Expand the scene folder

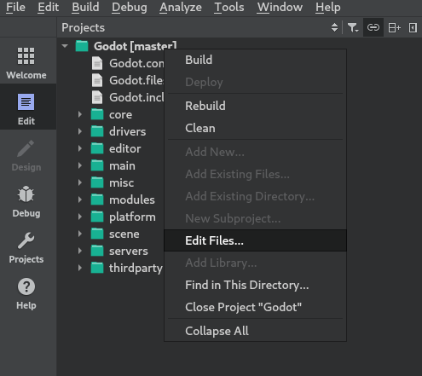80,234
